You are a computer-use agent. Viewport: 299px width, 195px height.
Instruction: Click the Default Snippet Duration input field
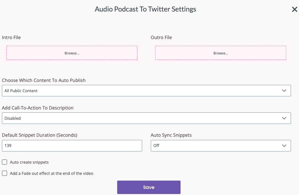[x=72, y=146]
